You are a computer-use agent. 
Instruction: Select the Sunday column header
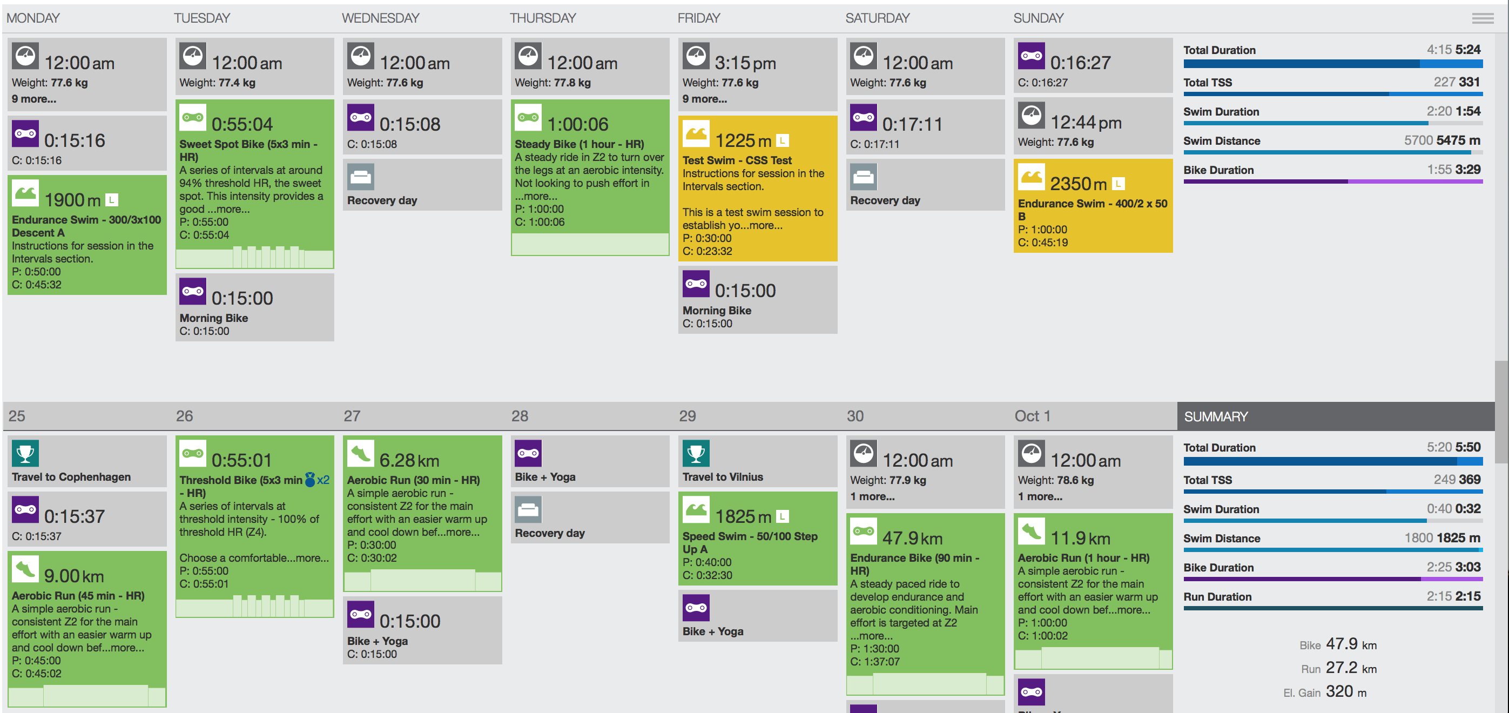(1038, 18)
